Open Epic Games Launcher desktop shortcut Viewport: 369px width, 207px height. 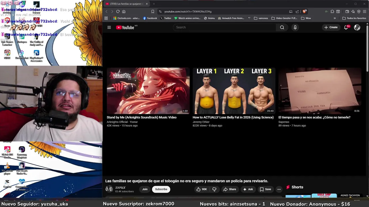pos(7,40)
